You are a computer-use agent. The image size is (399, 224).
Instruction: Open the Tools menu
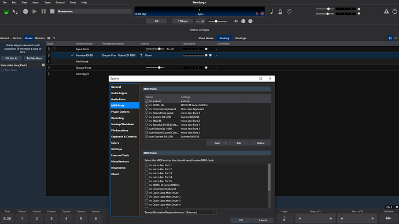(73, 2)
